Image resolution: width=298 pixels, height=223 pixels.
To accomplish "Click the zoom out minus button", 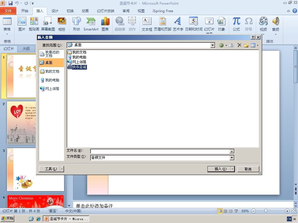I will click(x=253, y=211).
